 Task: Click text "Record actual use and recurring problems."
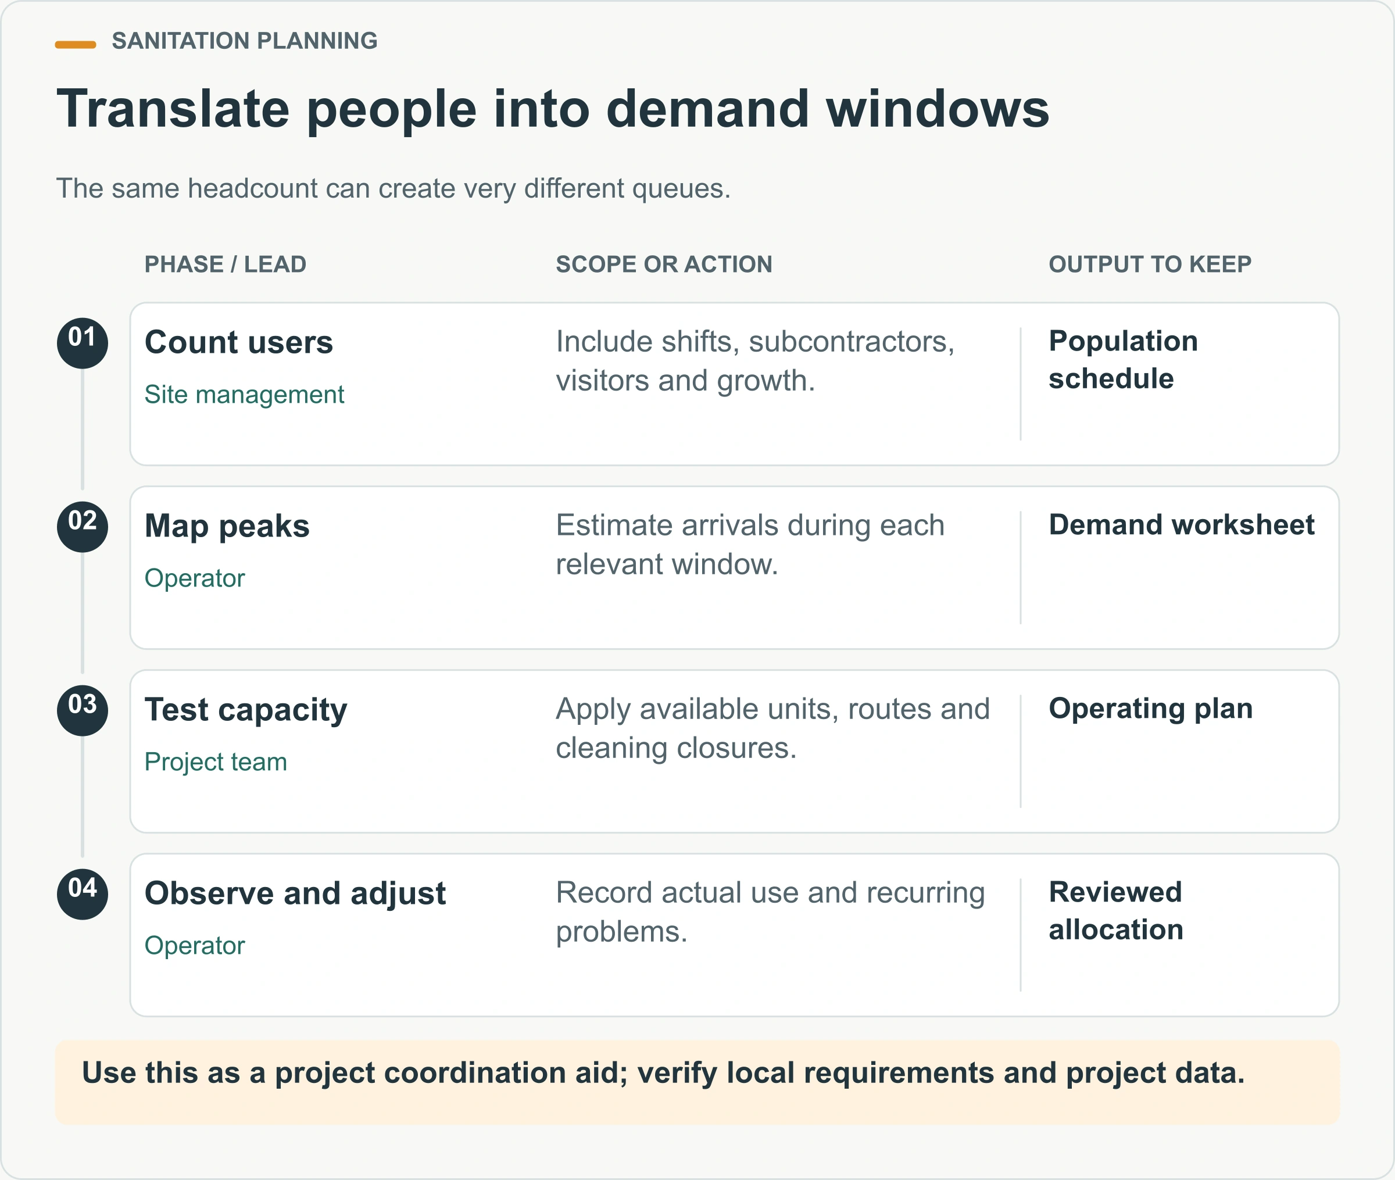coord(770,912)
